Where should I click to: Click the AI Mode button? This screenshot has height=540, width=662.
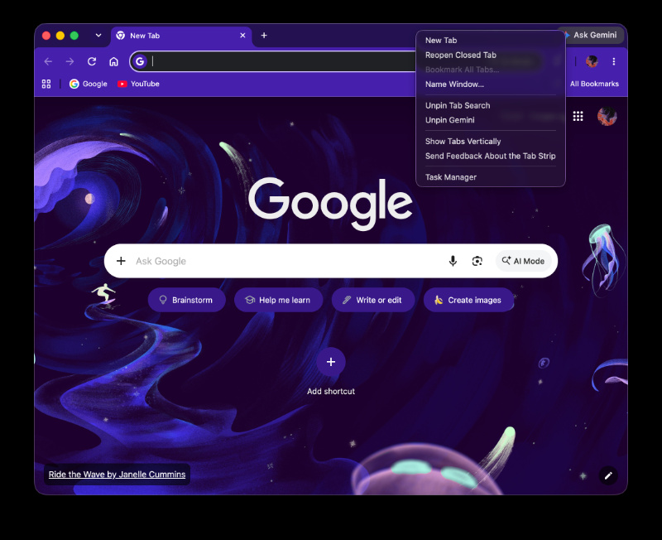523,261
